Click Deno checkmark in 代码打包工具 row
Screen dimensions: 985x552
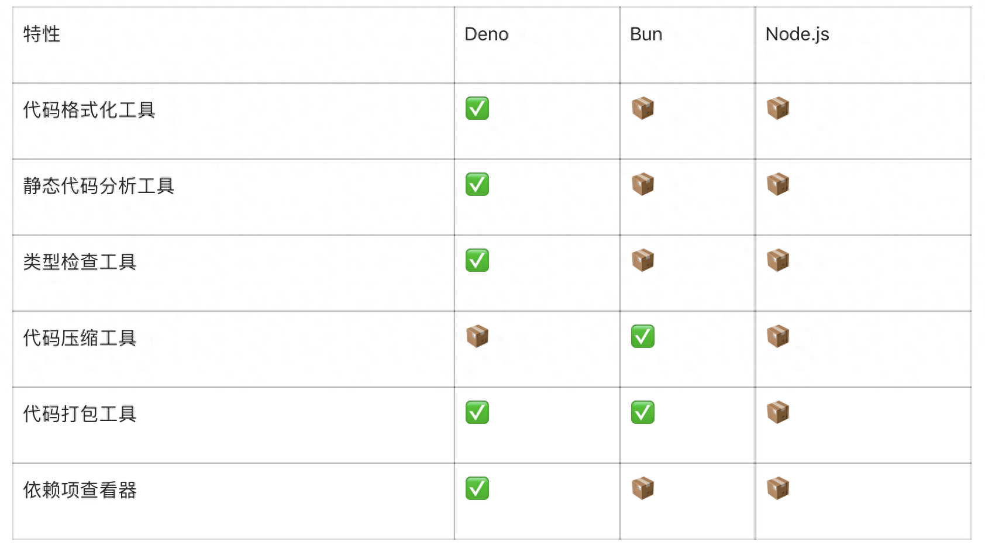tap(477, 412)
